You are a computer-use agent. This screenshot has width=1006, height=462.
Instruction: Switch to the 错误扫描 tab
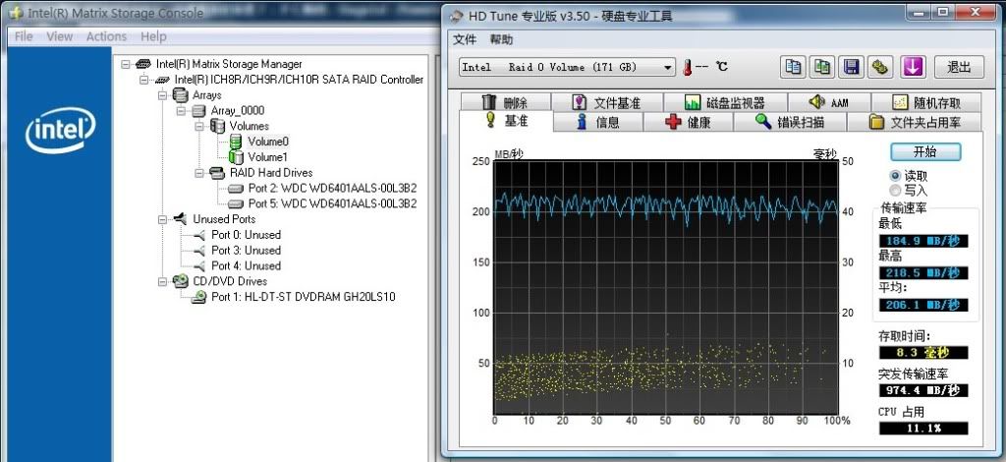(x=790, y=122)
